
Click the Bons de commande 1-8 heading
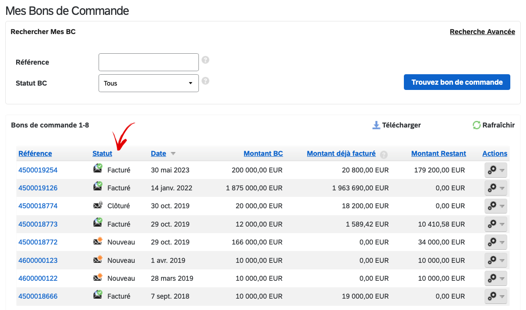(50, 125)
